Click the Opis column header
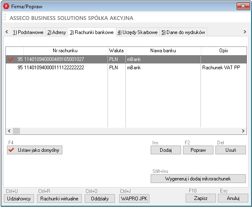The height and width of the screenshot is (207, 252). click(x=224, y=51)
